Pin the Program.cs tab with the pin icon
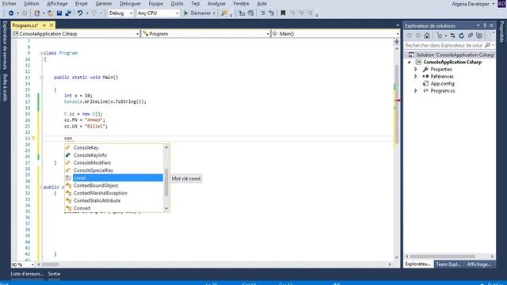Screen dimensions: 507x285 coord(44,25)
